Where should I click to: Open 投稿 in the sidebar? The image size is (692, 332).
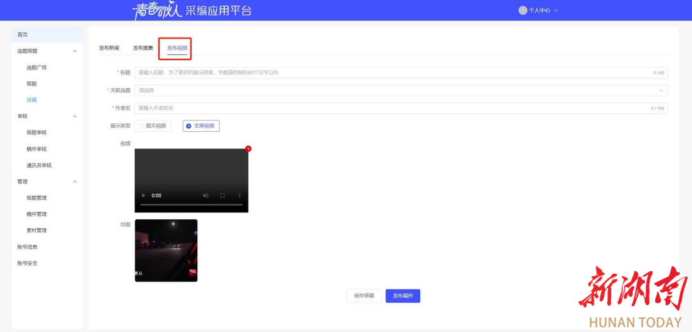[x=32, y=100]
